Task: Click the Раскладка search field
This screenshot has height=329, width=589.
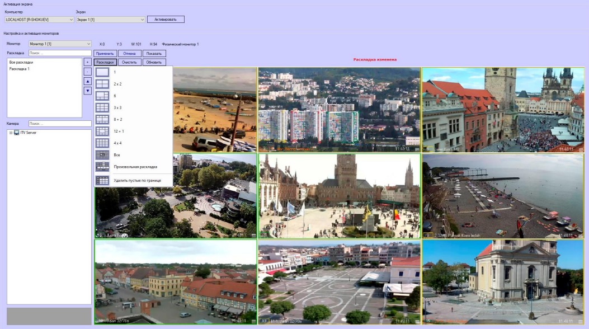Action: [59, 53]
